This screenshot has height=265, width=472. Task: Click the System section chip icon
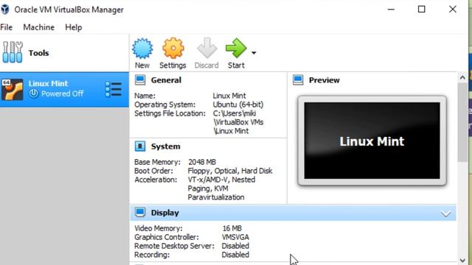[140, 146]
